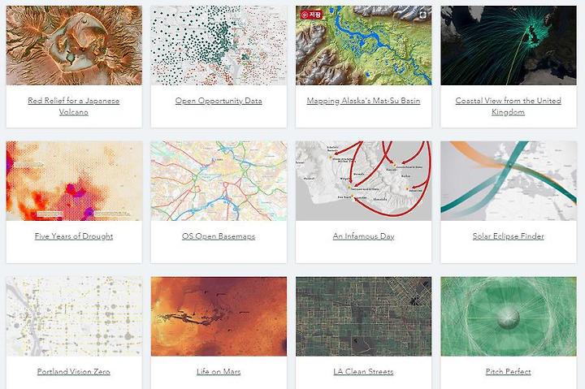585x389 pixels.
Task: Click the red Pinterest save button
Action: [x=311, y=15]
